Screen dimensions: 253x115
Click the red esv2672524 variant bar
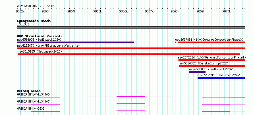coord(211,60)
